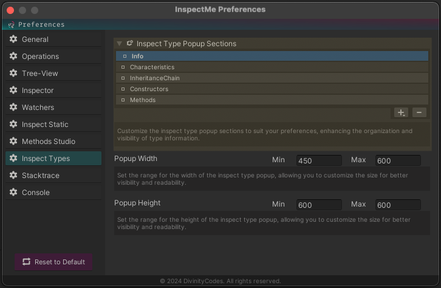Click the Popup Height Max field
441x288 pixels.
coord(398,205)
